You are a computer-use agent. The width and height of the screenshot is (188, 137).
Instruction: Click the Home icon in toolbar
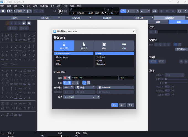(x=3, y=11)
